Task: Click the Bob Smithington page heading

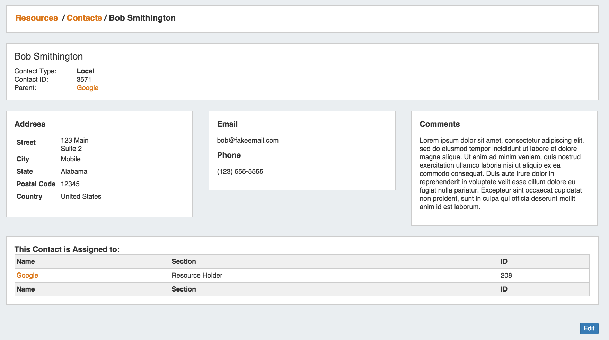Action: [48, 56]
